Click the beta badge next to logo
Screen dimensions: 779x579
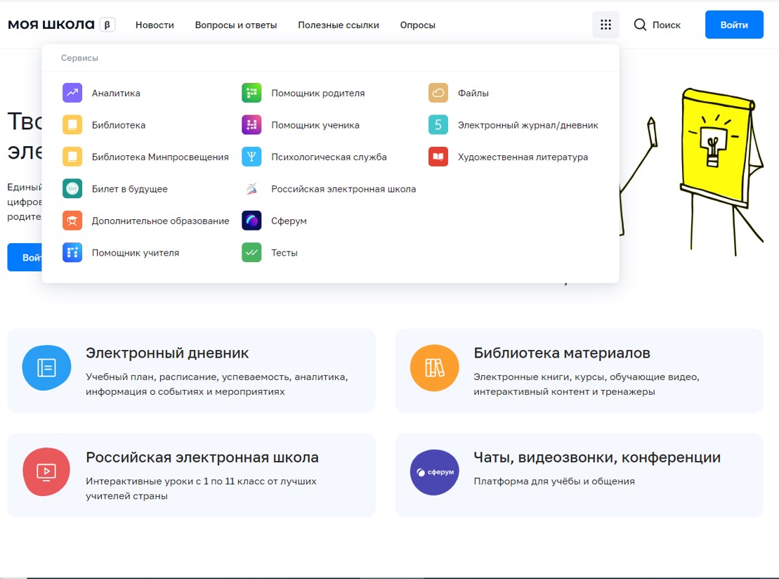107,25
